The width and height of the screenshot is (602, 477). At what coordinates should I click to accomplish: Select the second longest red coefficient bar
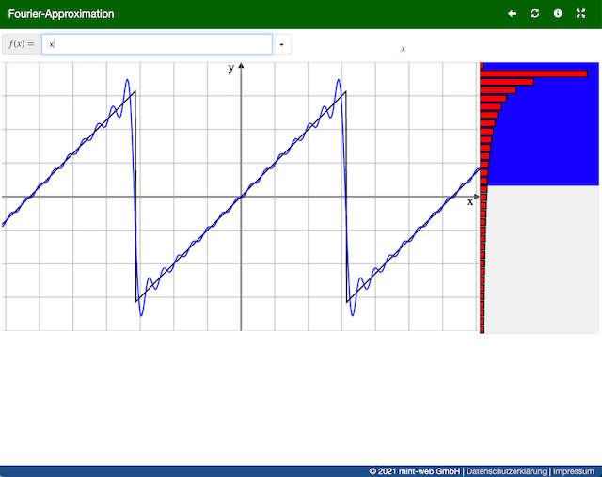507,82
